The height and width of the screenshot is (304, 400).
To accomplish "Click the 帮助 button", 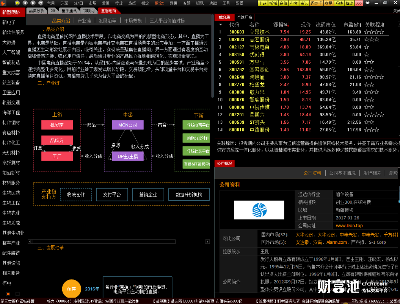I will (x=349, y=3).
